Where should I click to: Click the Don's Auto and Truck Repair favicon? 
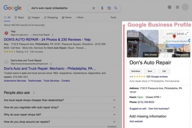[6, 62]
